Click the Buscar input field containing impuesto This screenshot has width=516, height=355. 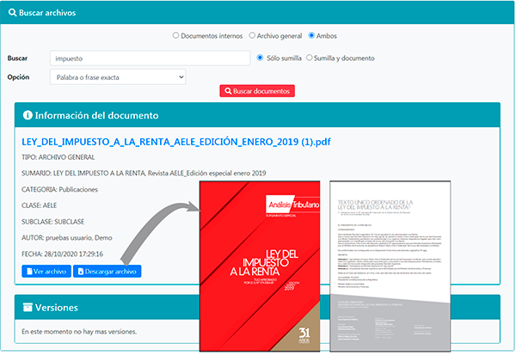point(150,58)
